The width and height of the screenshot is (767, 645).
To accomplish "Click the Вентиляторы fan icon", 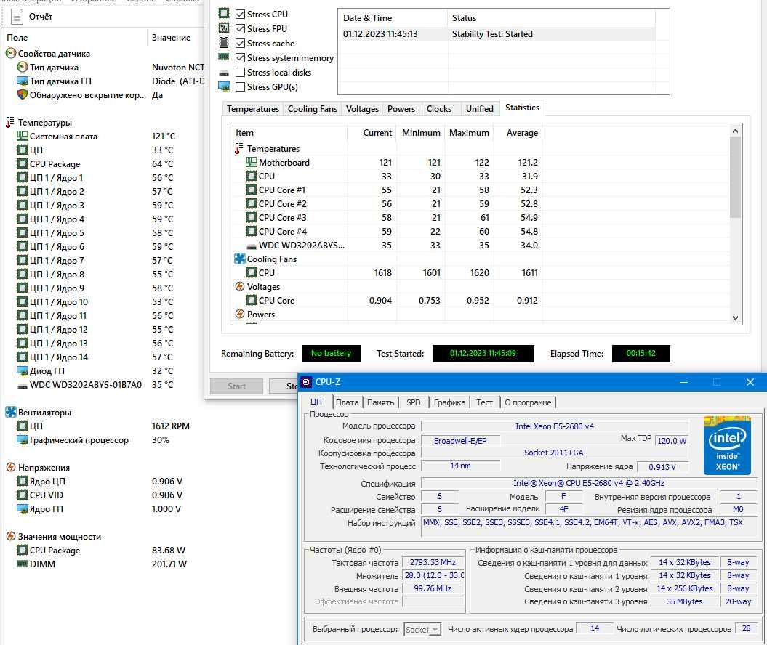I will 11,412.
